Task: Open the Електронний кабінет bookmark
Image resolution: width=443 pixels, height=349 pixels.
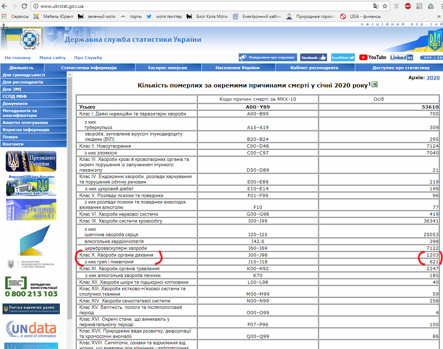Action: [257, 16]
